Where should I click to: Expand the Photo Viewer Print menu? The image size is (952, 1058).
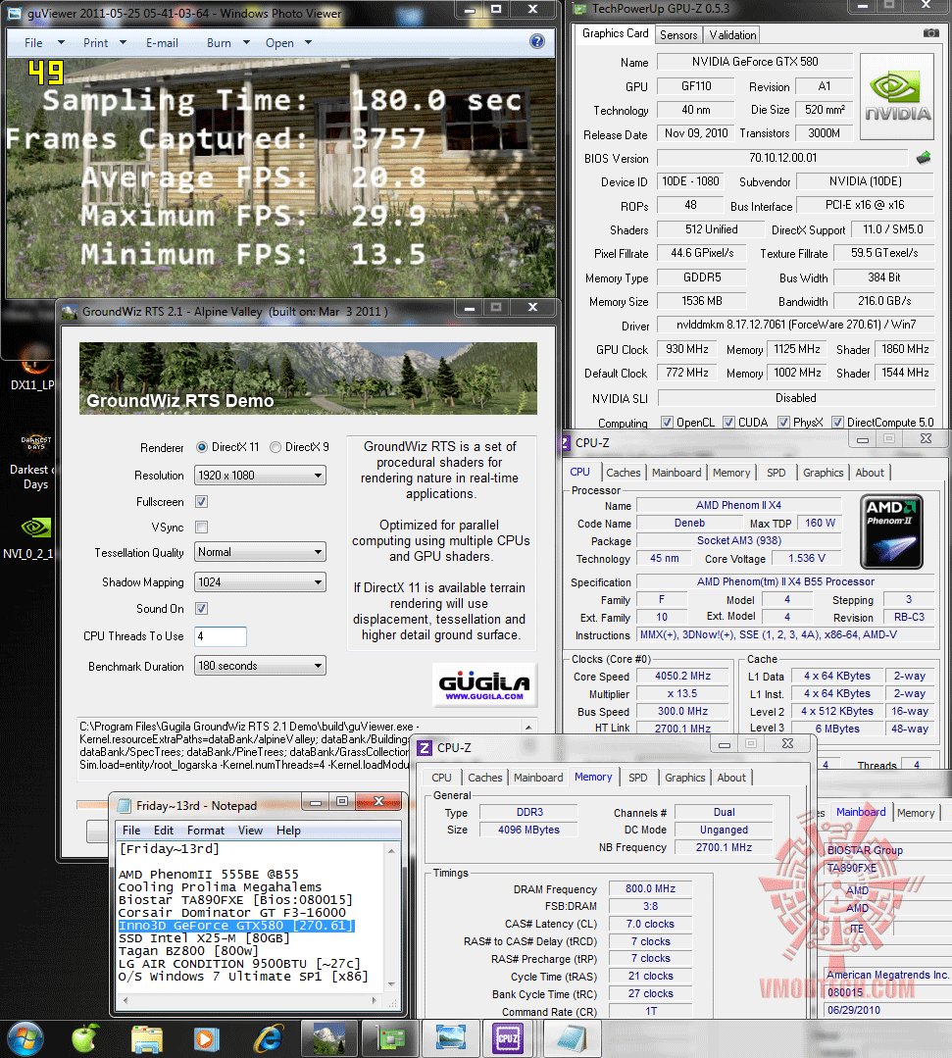(x=104, y=42)
